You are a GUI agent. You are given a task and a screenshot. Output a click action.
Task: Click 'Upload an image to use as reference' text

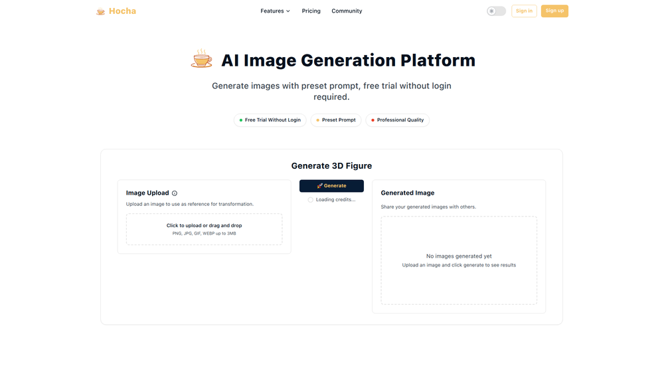click(190, 204)
